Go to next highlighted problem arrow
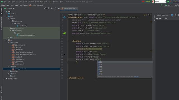 [151, 15]
